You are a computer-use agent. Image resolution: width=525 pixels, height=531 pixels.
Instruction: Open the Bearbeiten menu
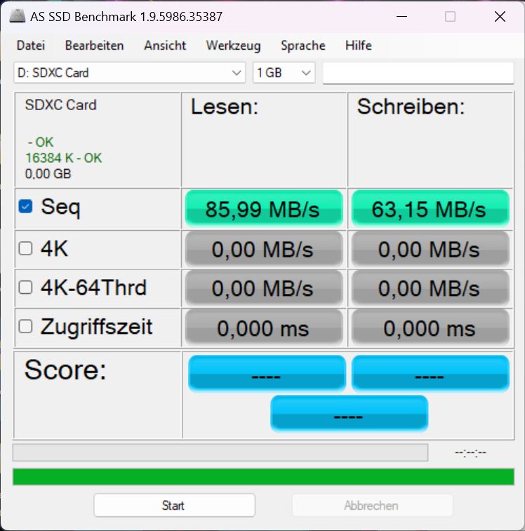click(95, 46)
